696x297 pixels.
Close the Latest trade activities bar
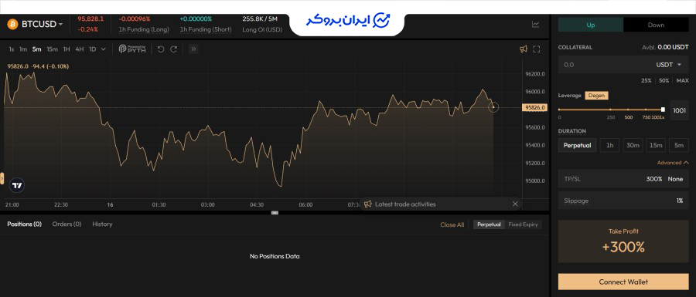point(515,204)
